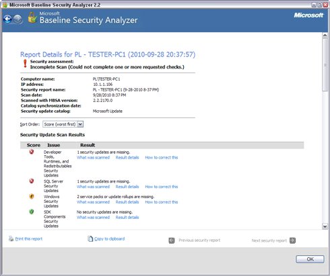Click the scrollbar down arrow

coord(325,226)
